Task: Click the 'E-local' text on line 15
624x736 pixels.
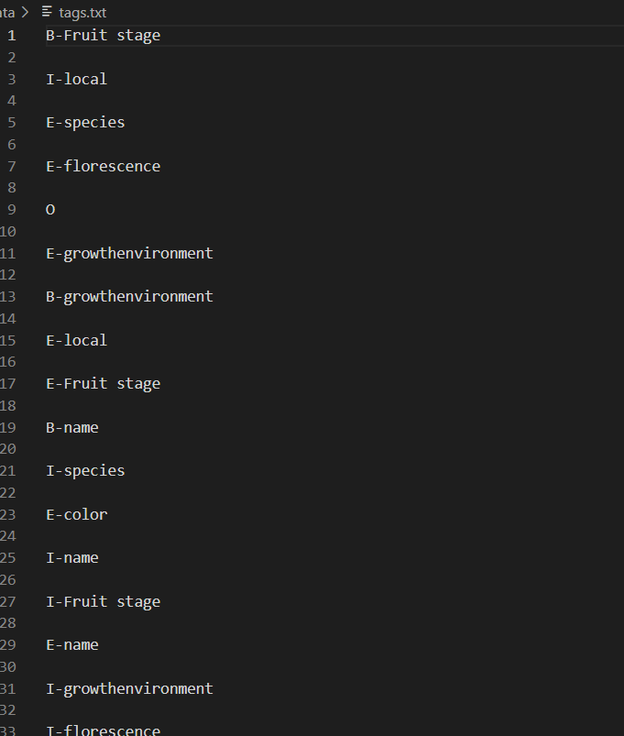Action: click(x=76, y=340)
